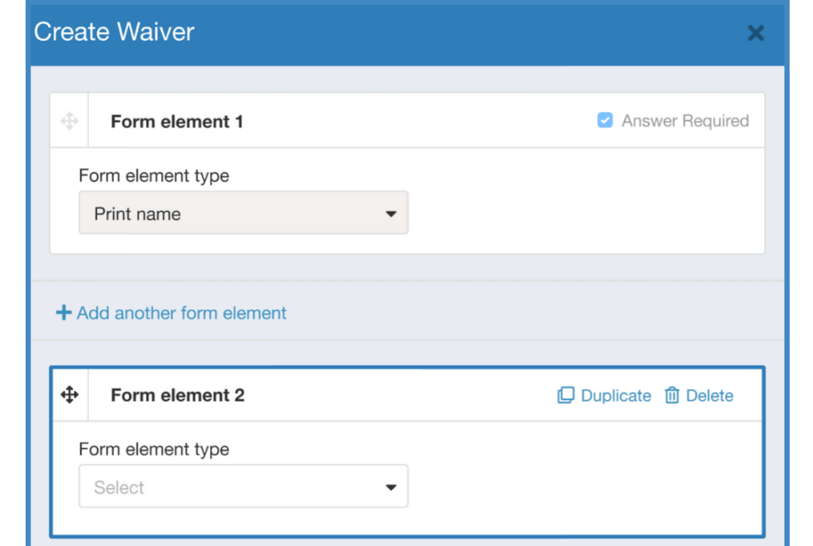
Task: Click the Delete text link
Action: (x=709, y=396)
